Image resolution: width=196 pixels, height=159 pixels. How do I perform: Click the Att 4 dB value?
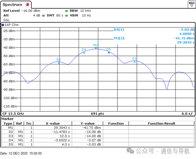(x=37, y=16)
